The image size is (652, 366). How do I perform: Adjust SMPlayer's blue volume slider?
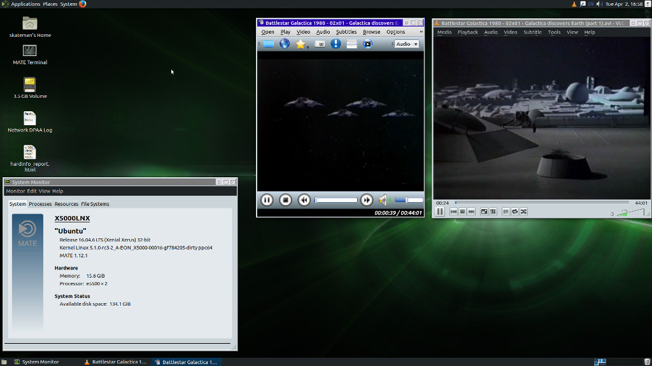click(409, 200)
